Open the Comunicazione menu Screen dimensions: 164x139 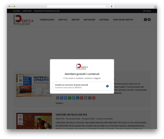tap(47, 20)
